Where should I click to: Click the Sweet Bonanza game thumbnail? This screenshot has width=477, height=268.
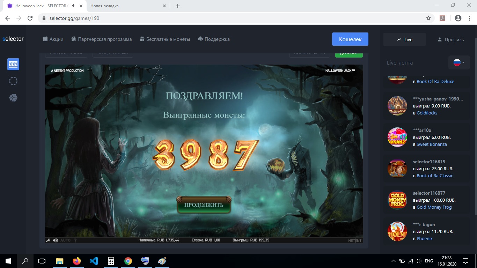(x=397, y=137)
